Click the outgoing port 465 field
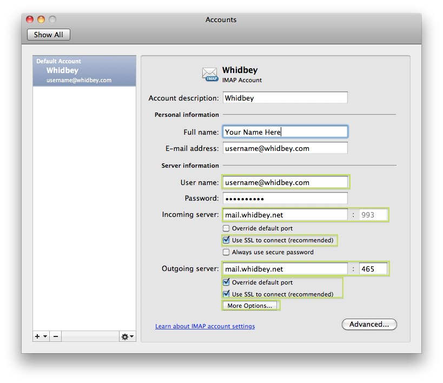The height and width of the screenshot is (383, 443). pos(373,268)
